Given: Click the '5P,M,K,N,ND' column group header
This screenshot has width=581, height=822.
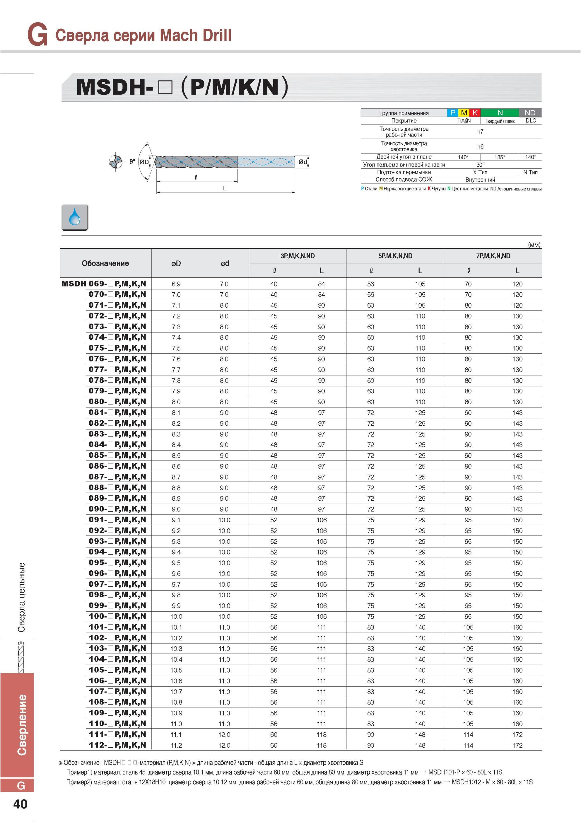Looking at the screenshot, I should [395, 256].
